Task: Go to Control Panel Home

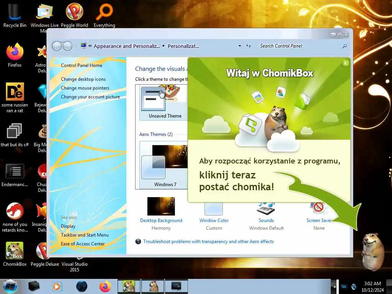Action: pyautogui.click(x=82, y=65)
